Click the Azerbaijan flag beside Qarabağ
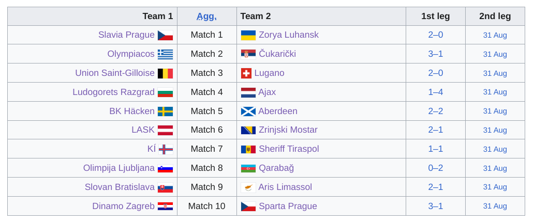The width and height of the screenshot is (534, 223). pyautogui.click(x=248, y=168)
